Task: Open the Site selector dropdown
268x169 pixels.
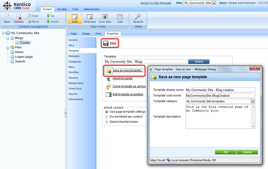Action: coord(214,3)
